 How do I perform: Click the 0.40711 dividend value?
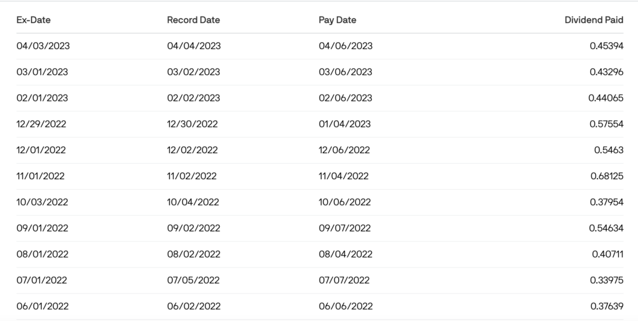pos(607,254)
